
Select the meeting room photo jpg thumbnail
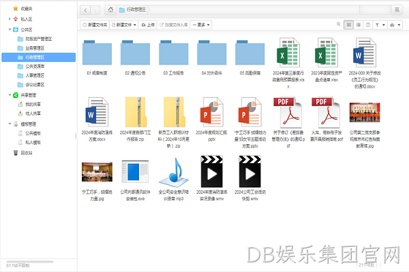point(97,172)
